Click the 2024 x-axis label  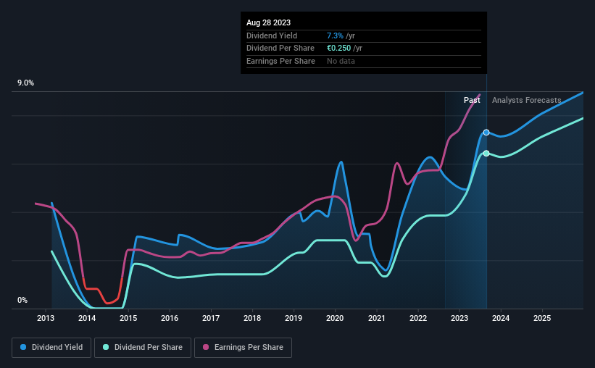(501, 318)
